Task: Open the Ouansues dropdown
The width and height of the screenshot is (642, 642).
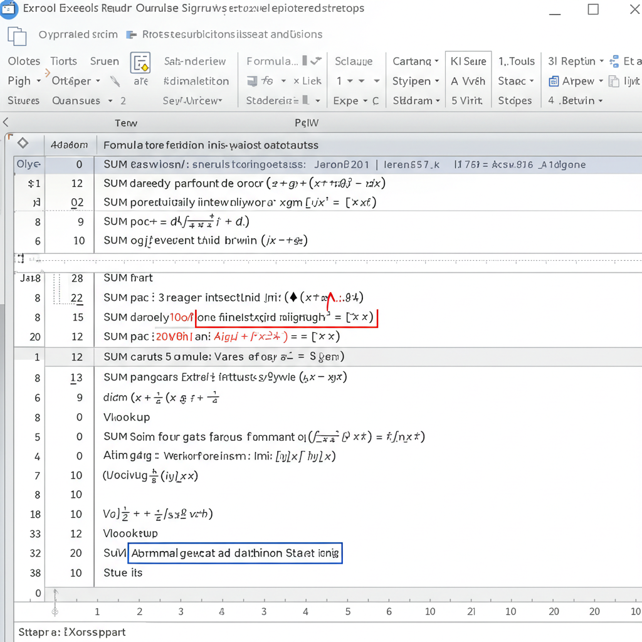Action: click(x=83, y=101)
